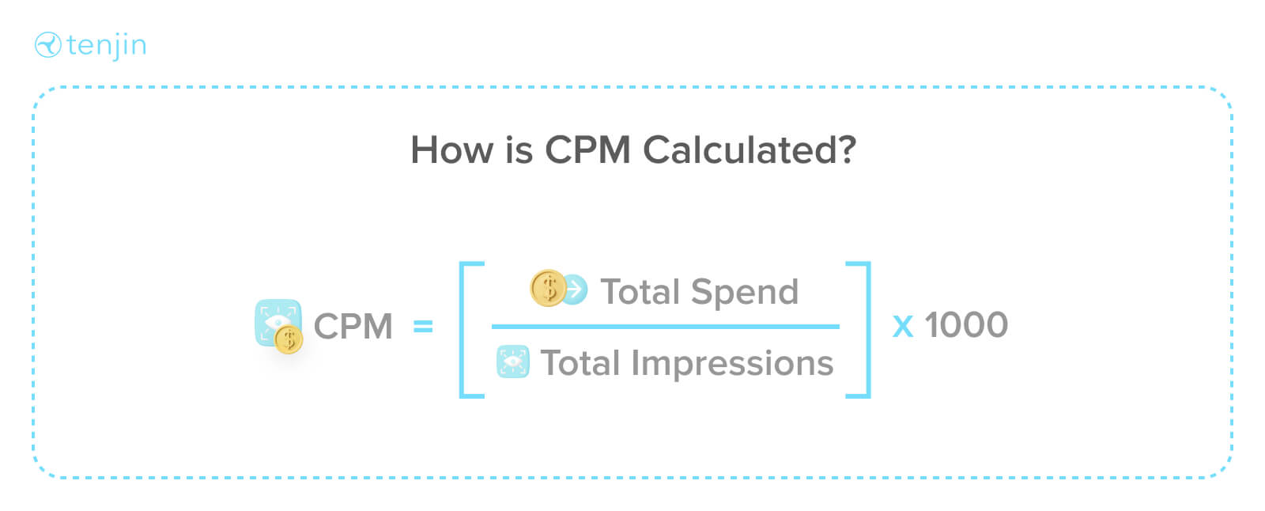Click the blue fraction divider line

pyautogui.click(x=665, y=326)
